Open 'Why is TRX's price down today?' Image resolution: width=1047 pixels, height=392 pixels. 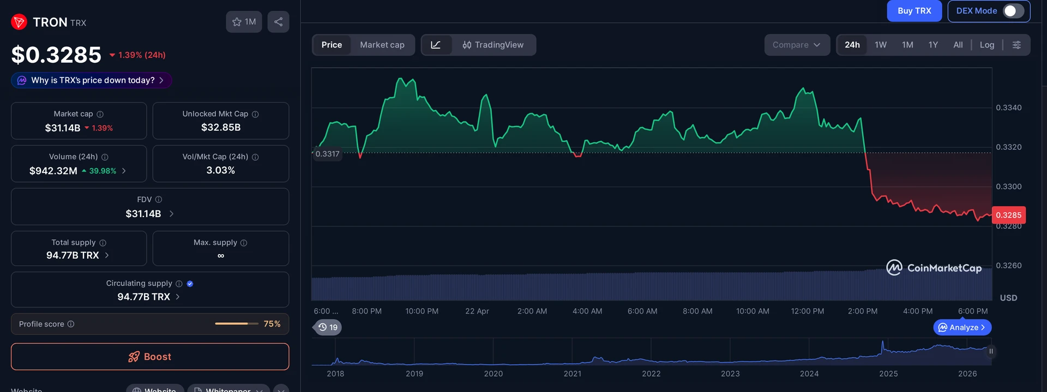(92, 80)
